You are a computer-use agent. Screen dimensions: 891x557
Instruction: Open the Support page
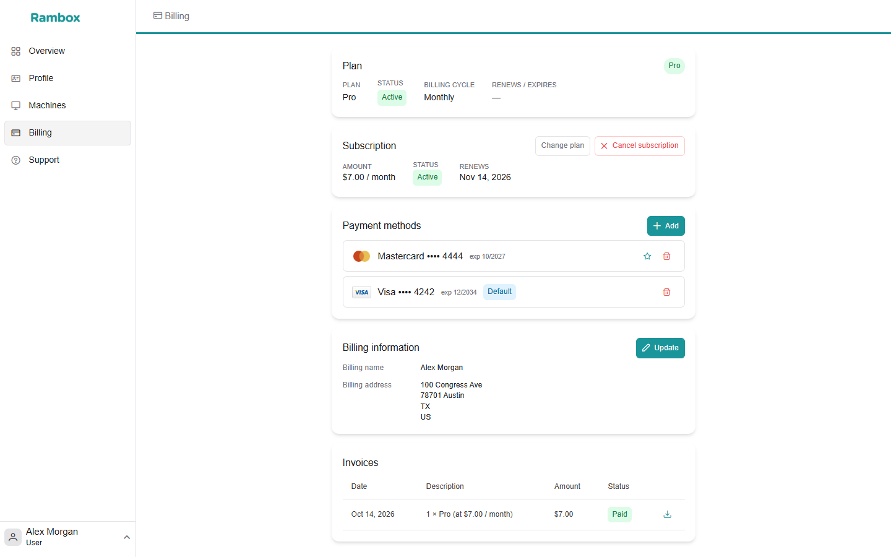67,160
